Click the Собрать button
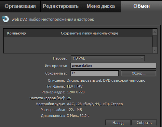 pyautogui.click(x=144, y=123)
